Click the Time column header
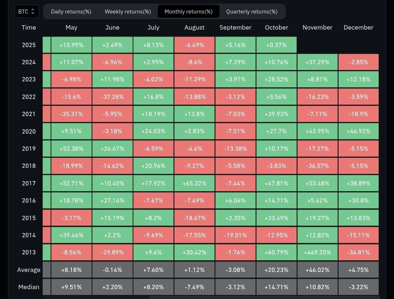394x299 pixels. (x=28, y=27)
